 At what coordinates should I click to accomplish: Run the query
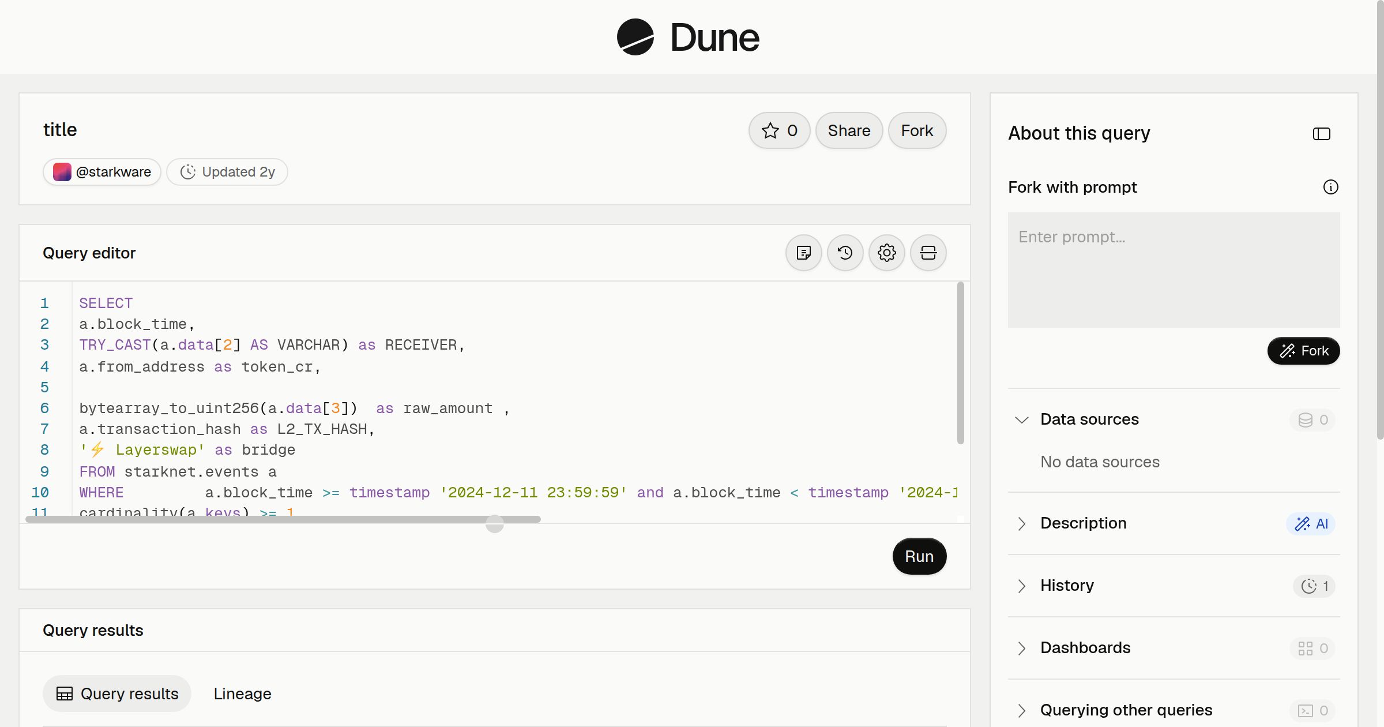point(919,556)
